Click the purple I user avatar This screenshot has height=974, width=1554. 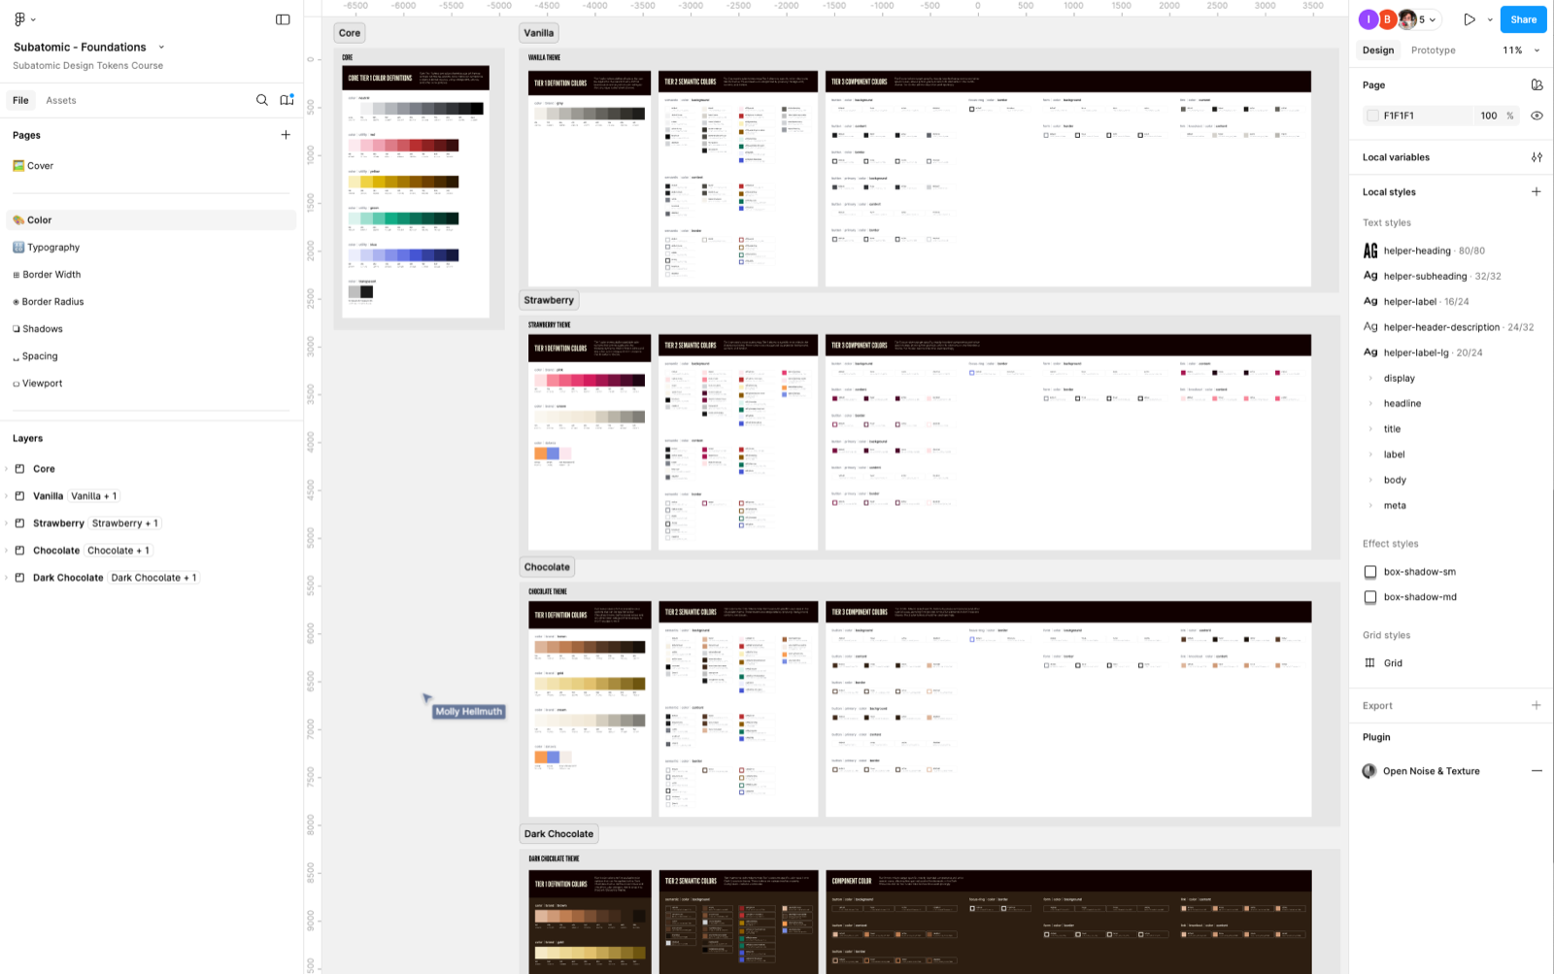coord(1368,19)
